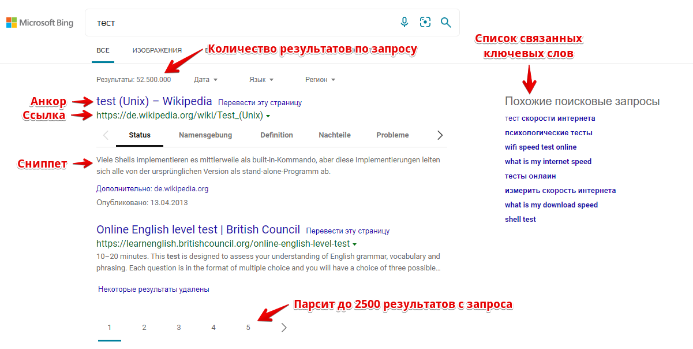Select results page 1

click(110, 328)
